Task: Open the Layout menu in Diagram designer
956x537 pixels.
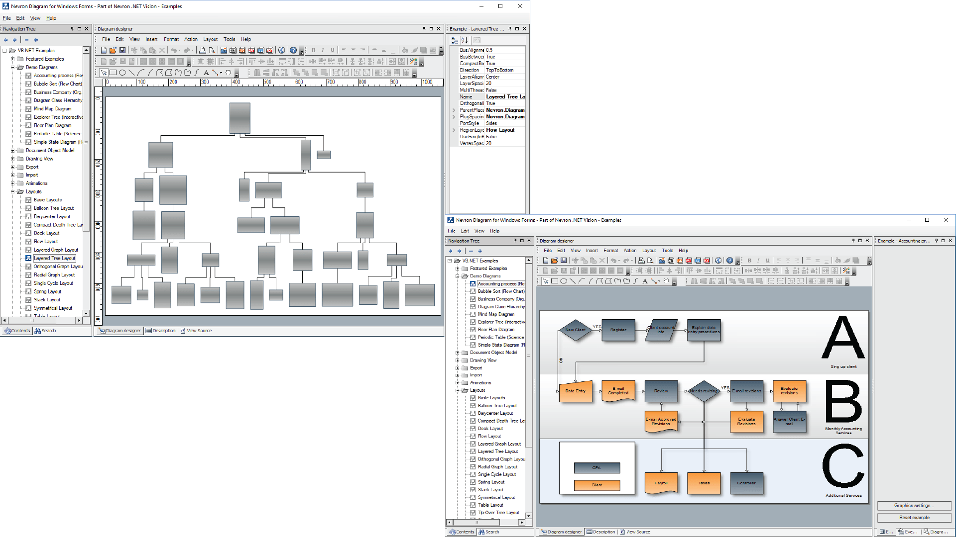Action: [x=210, y=39]
